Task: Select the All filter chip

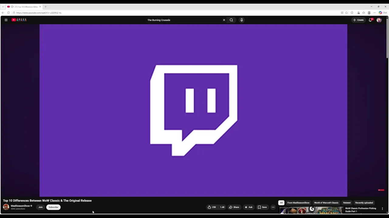Action: point(281,203)
